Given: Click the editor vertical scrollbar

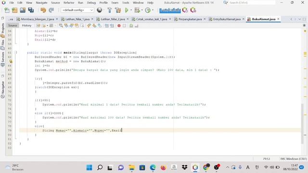Looking at the screenshot, I should tap(302, 124).
